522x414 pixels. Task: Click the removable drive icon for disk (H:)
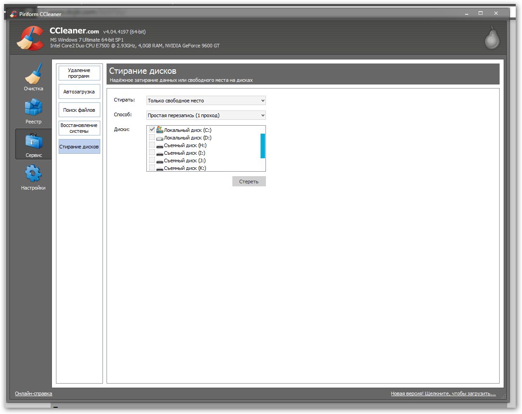(160, 145)
